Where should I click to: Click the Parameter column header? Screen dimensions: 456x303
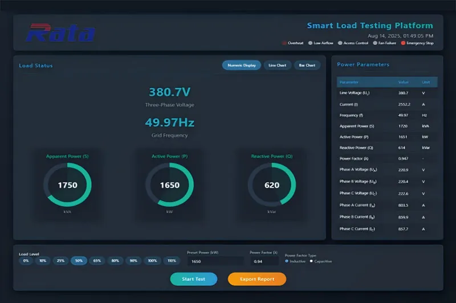coord(349,82)
